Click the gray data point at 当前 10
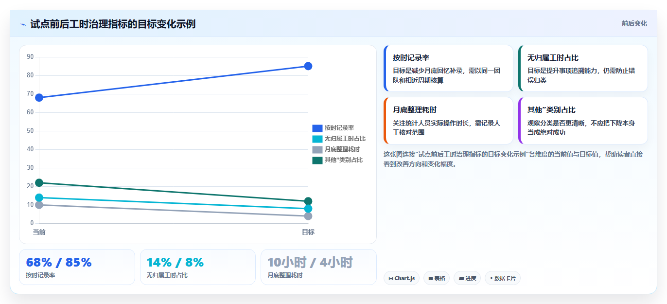 tap(39, 205)
